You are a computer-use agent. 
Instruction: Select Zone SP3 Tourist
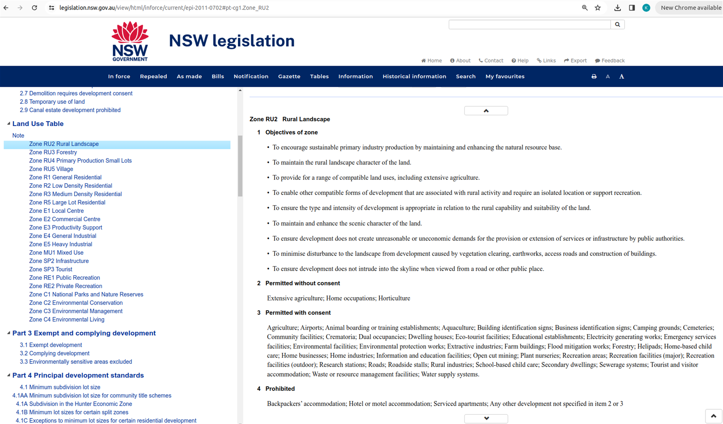51,269
